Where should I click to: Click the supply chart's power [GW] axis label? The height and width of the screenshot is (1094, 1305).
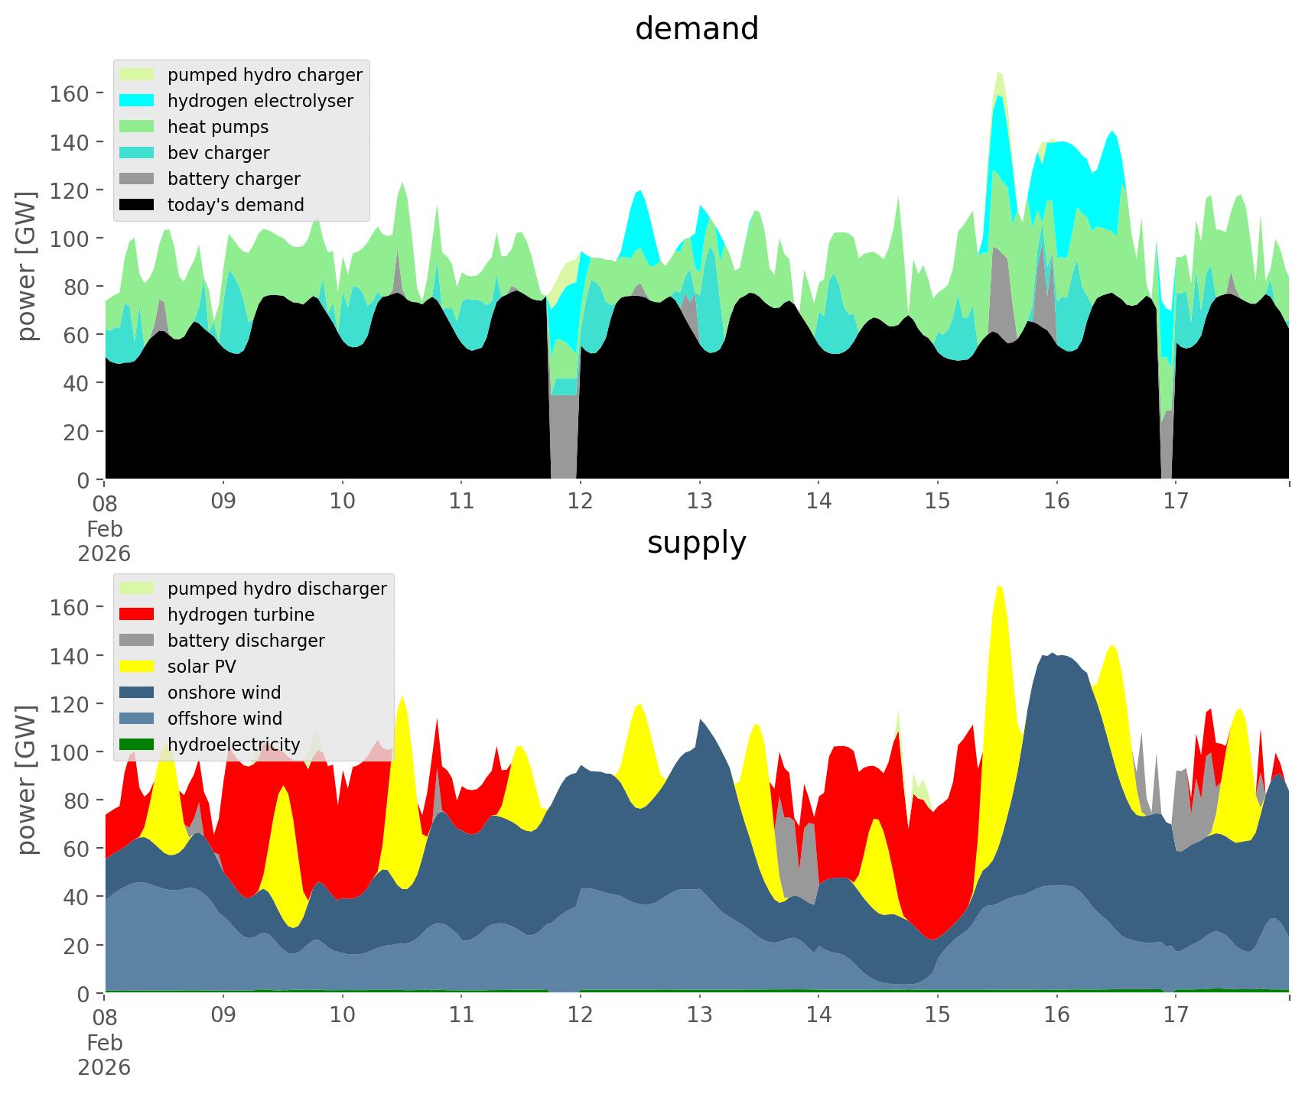click(x=27, y=780)
